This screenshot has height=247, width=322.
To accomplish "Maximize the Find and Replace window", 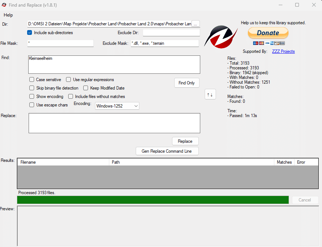I will pyautogui.click(x=297, y=5).
